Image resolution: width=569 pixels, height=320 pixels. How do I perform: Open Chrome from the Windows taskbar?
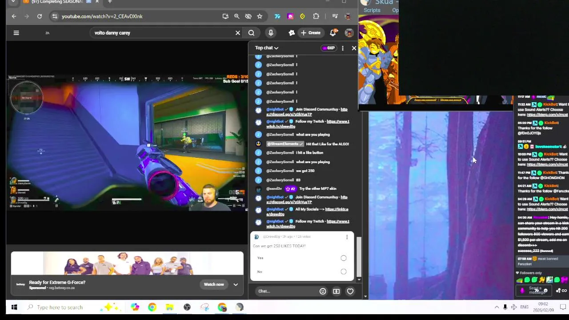pos(152,307)
